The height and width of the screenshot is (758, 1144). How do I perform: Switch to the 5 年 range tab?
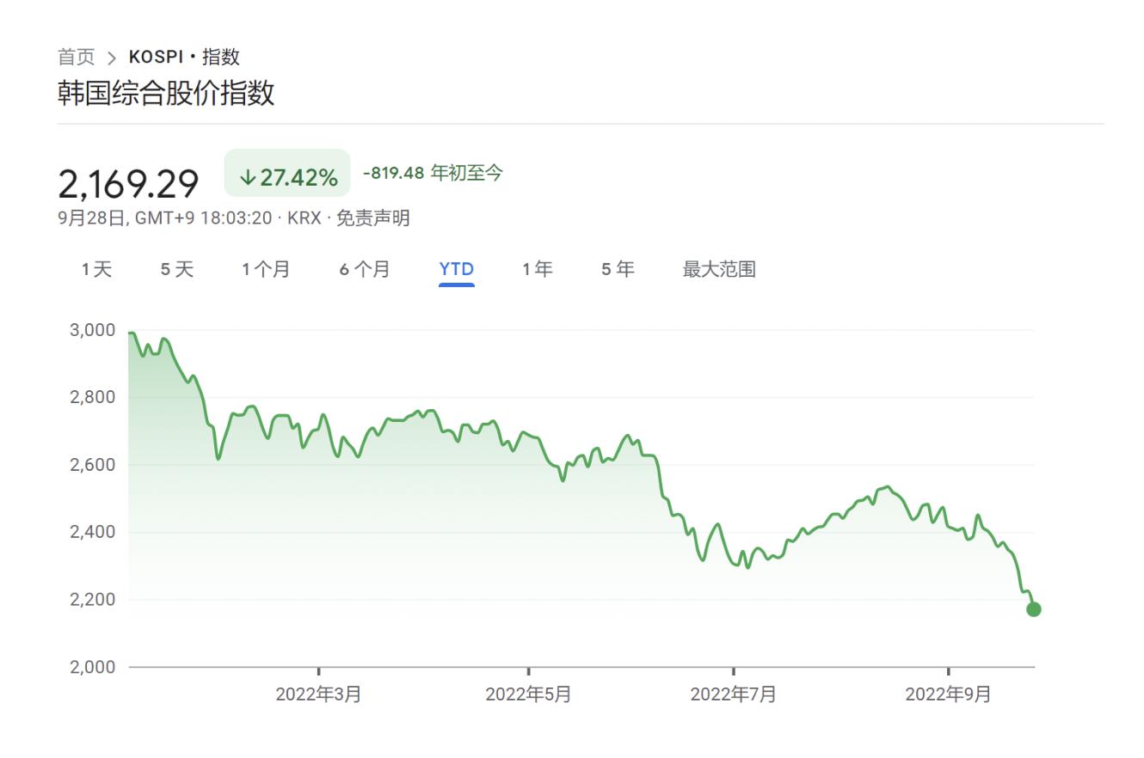(x=618, y=270)
